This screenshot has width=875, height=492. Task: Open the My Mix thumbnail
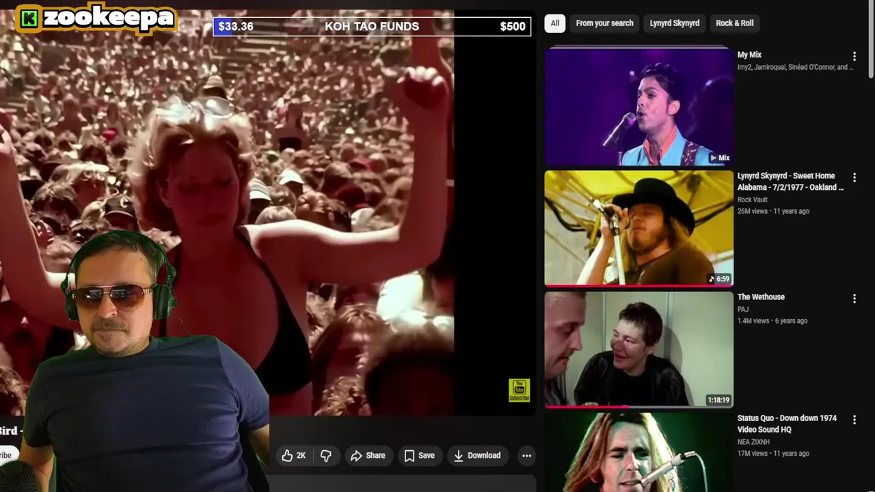click(638, 107)
